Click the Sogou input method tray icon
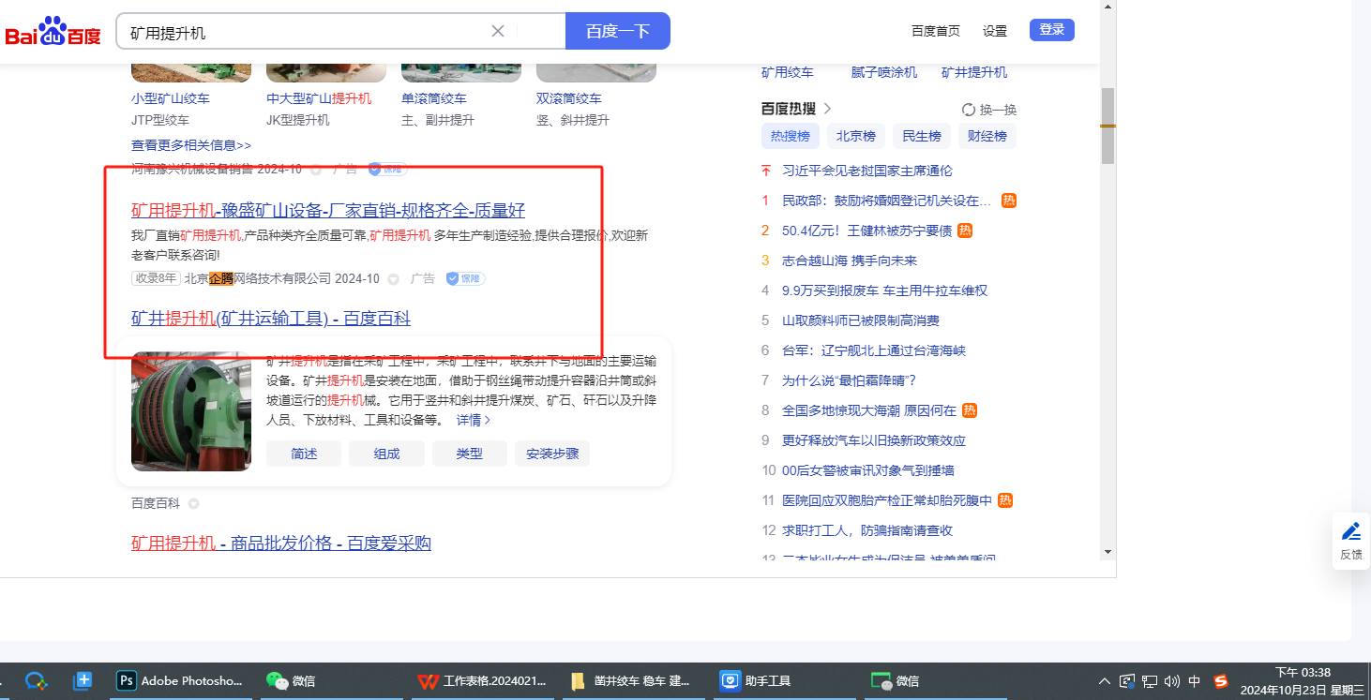The width and height of the screenshot is (1371, 700). click(1221, 681)
